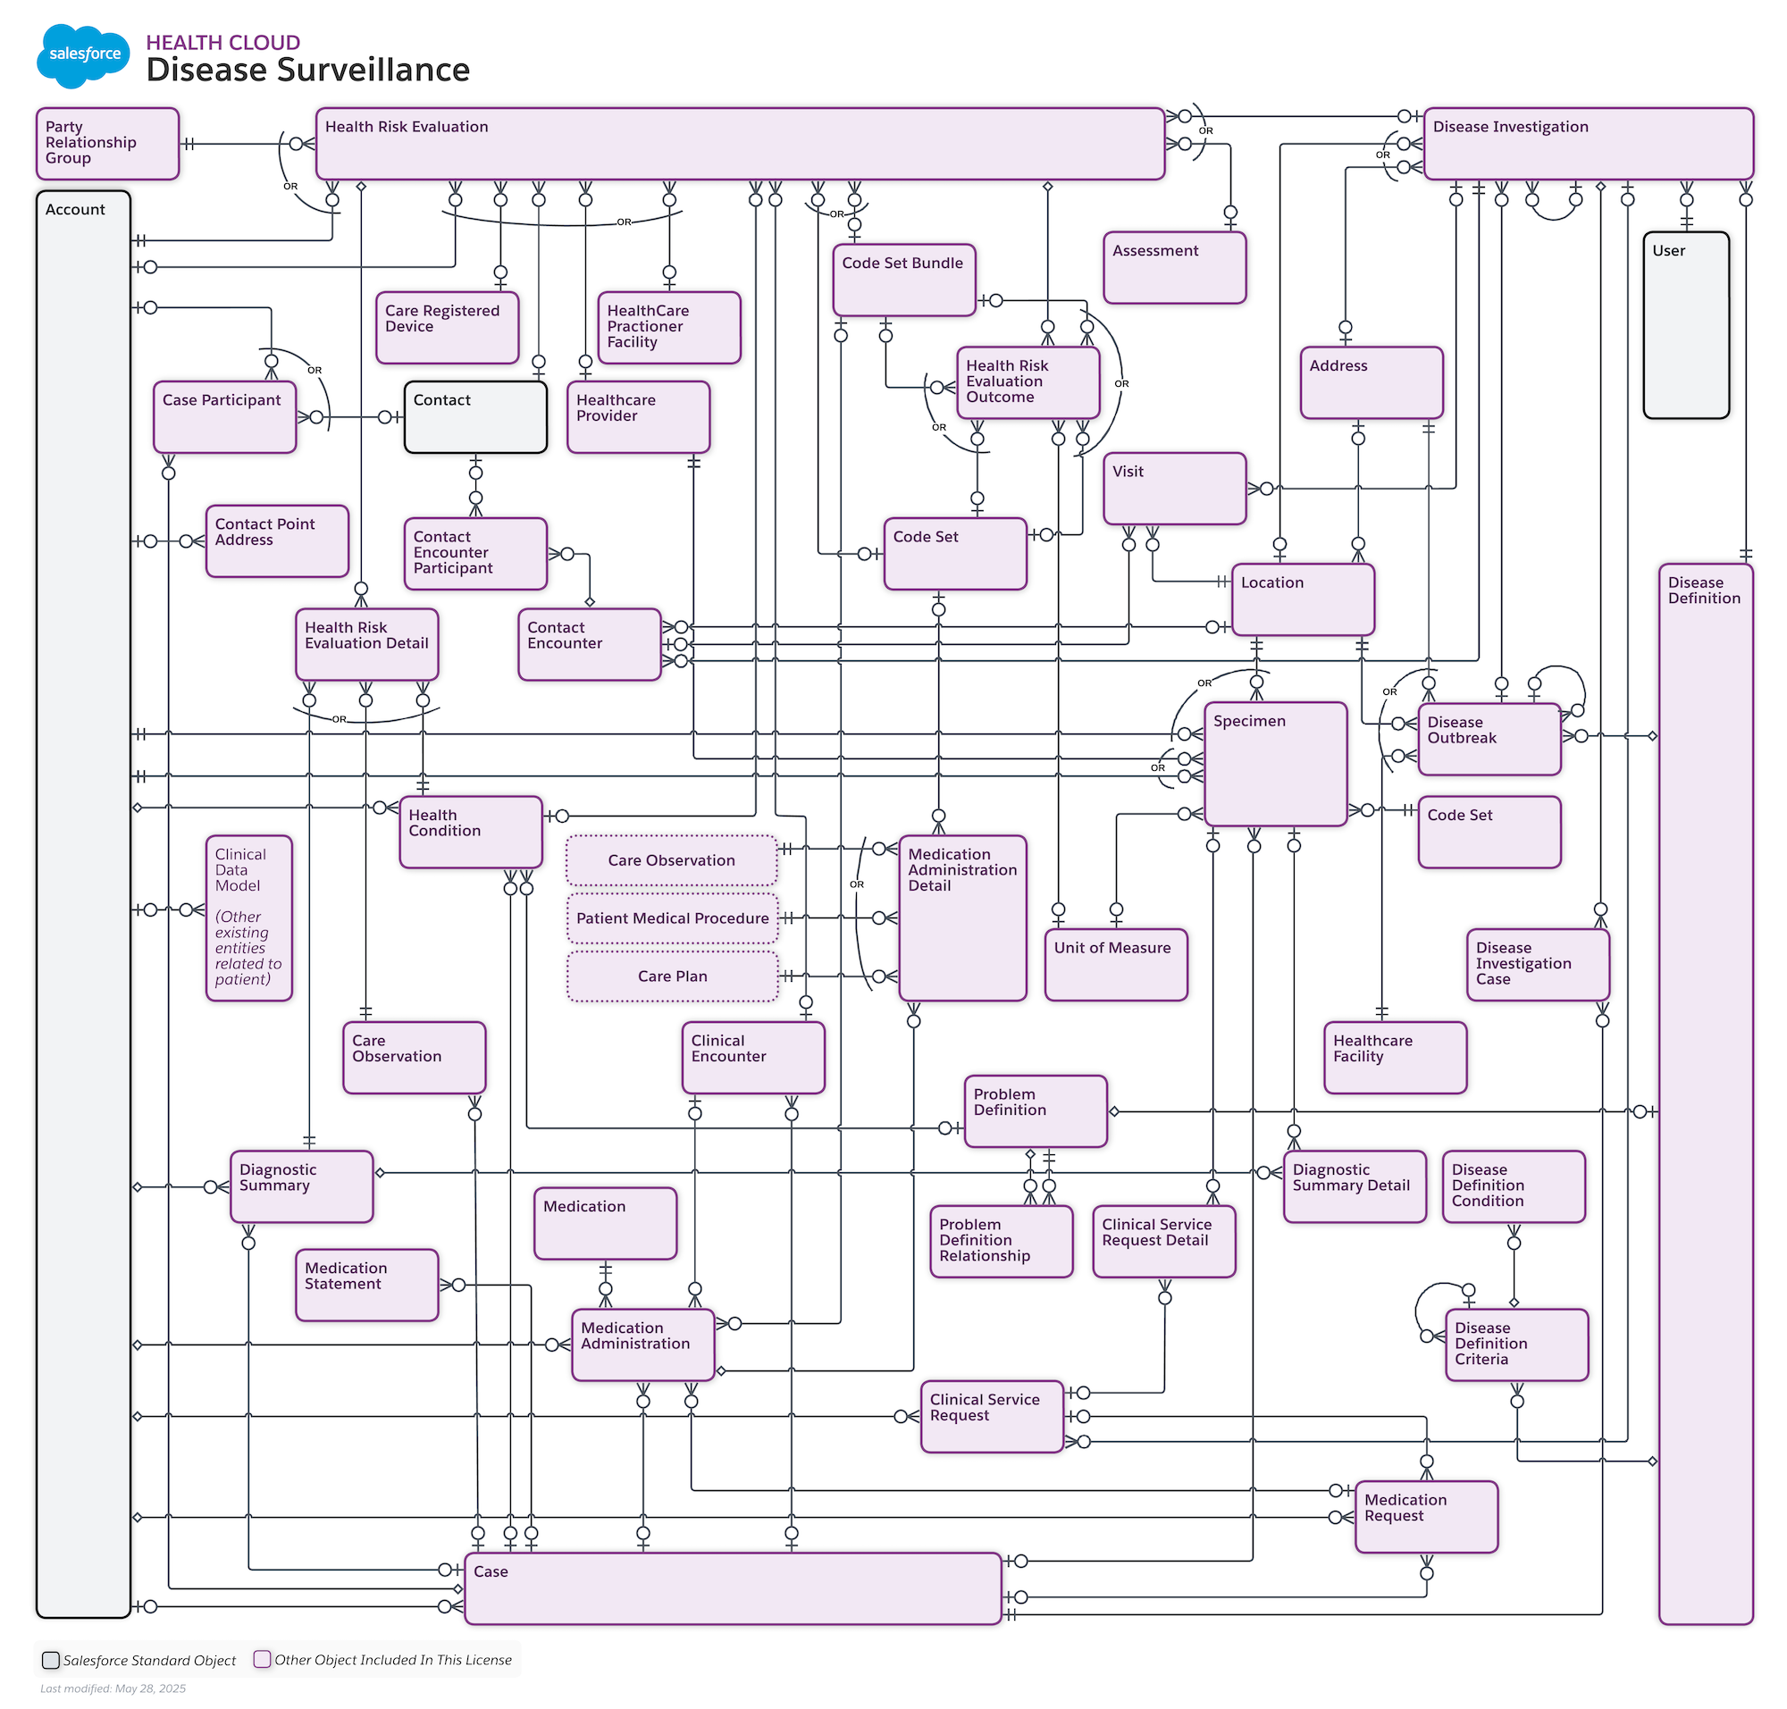The width and height of the screenshot is (1787, 1709).
Task: Click the purple Other Object Included legend swatch
Action: click(x=262, y=1659)
